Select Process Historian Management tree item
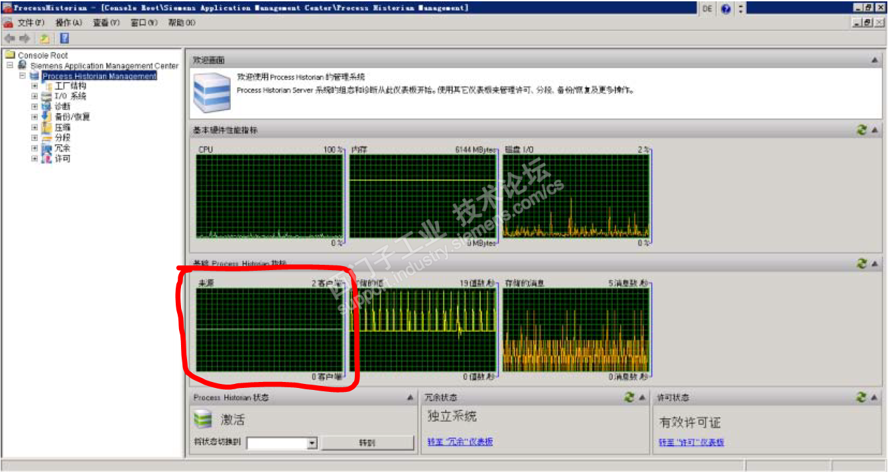The height and width of the screenshot is (472, 888). click(99, 76)
